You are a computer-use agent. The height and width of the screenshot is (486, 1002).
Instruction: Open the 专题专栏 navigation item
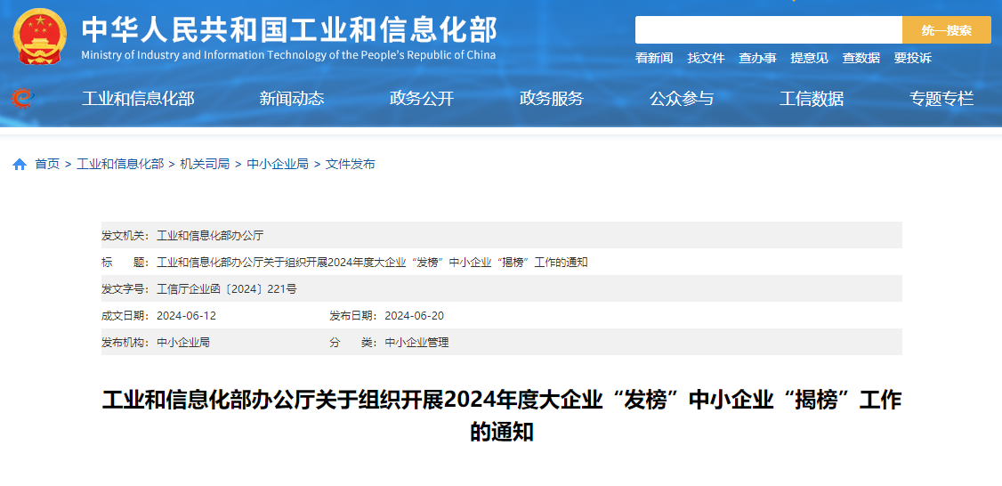pyautogui.click(x=941, y=99)
